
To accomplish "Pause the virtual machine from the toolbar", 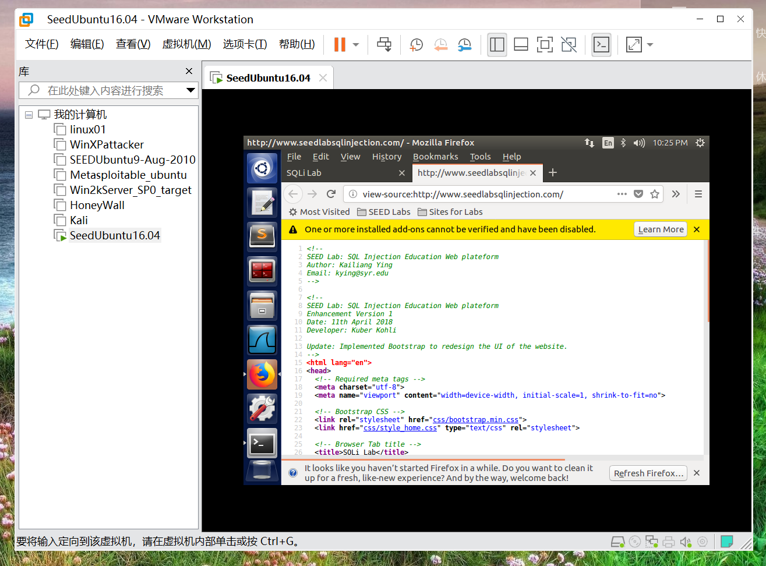I will pyautogui.click(x=340, y=44).
